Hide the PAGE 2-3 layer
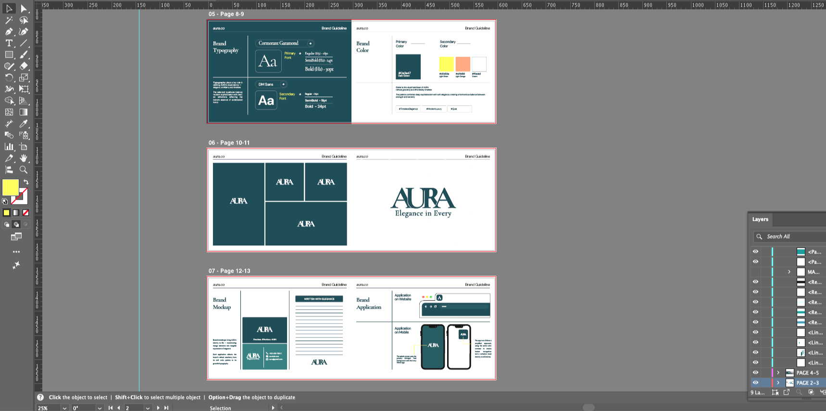 (755, 383)
